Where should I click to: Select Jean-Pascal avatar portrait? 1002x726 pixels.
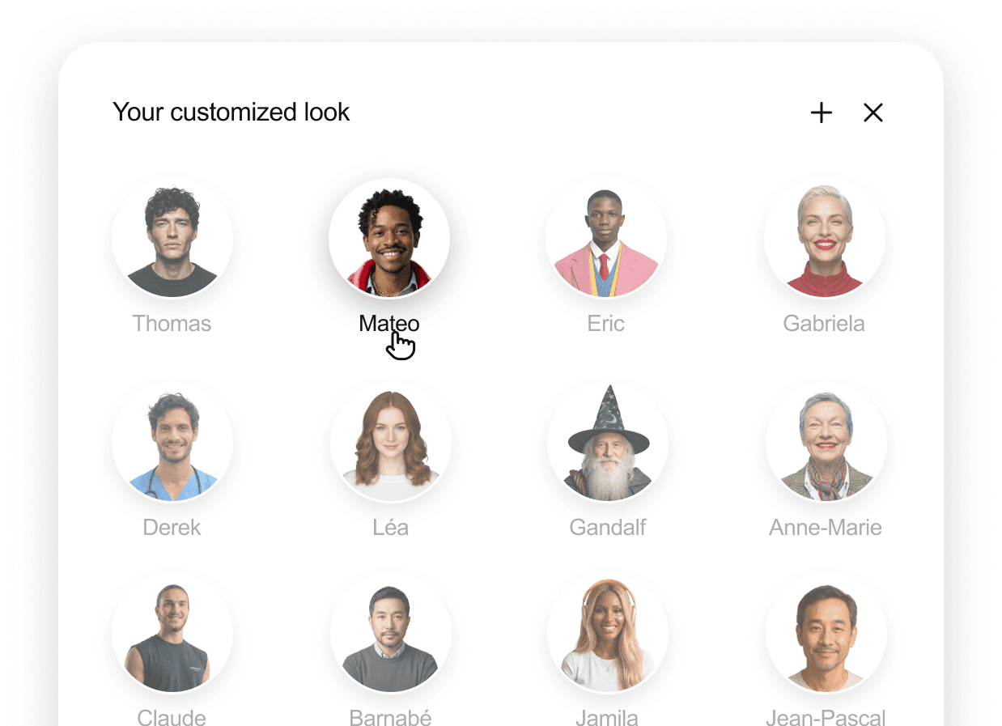coord(826,633)
